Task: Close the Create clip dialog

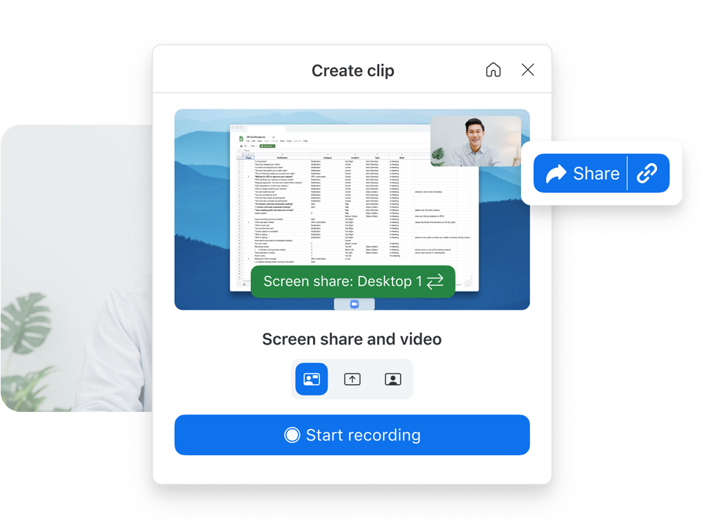Action: [528, 70]
